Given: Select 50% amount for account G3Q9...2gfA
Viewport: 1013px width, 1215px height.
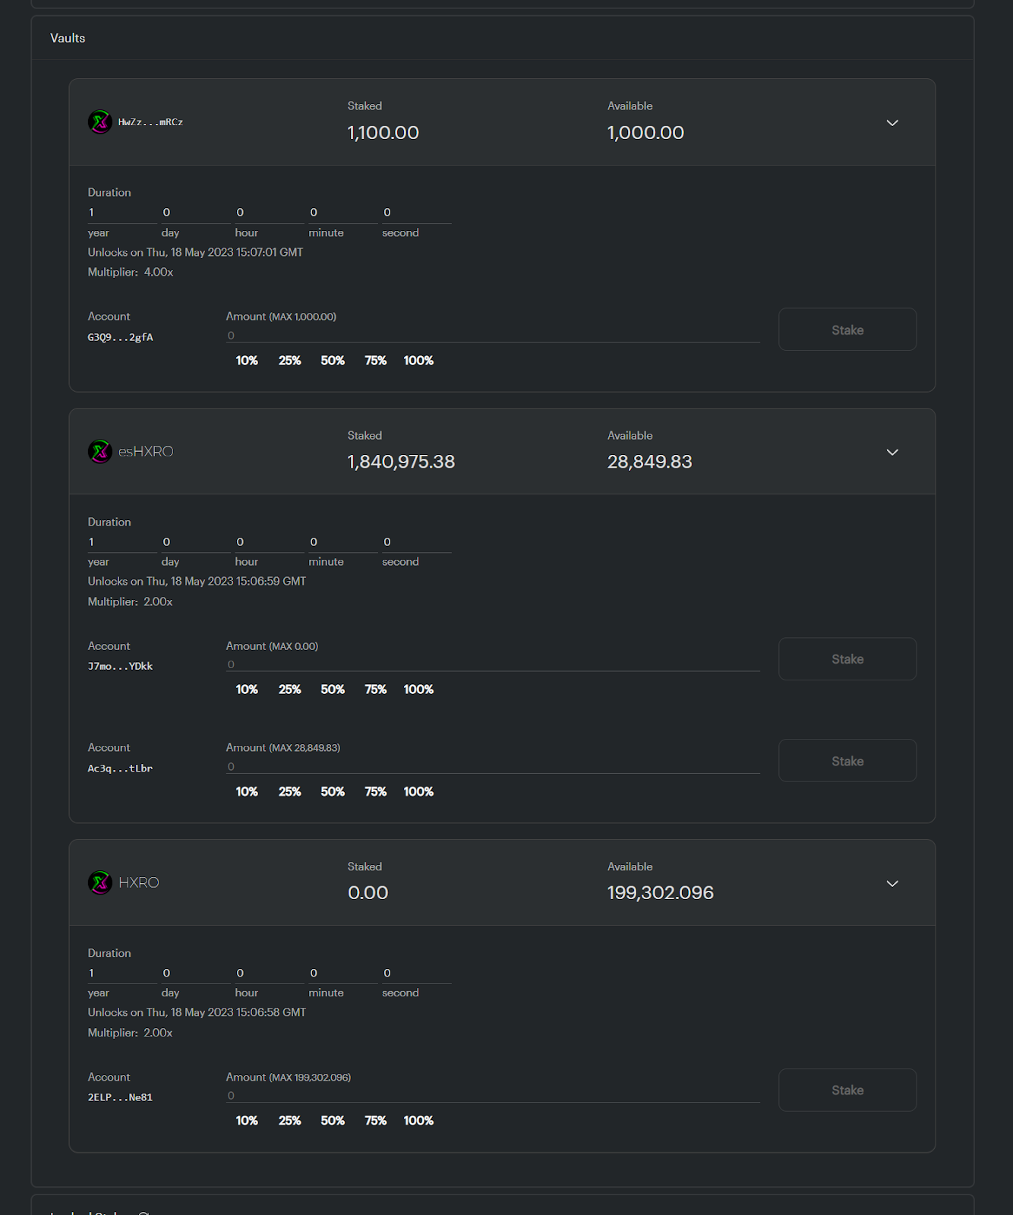Looking at the screenshot, I should pos(333,361).
